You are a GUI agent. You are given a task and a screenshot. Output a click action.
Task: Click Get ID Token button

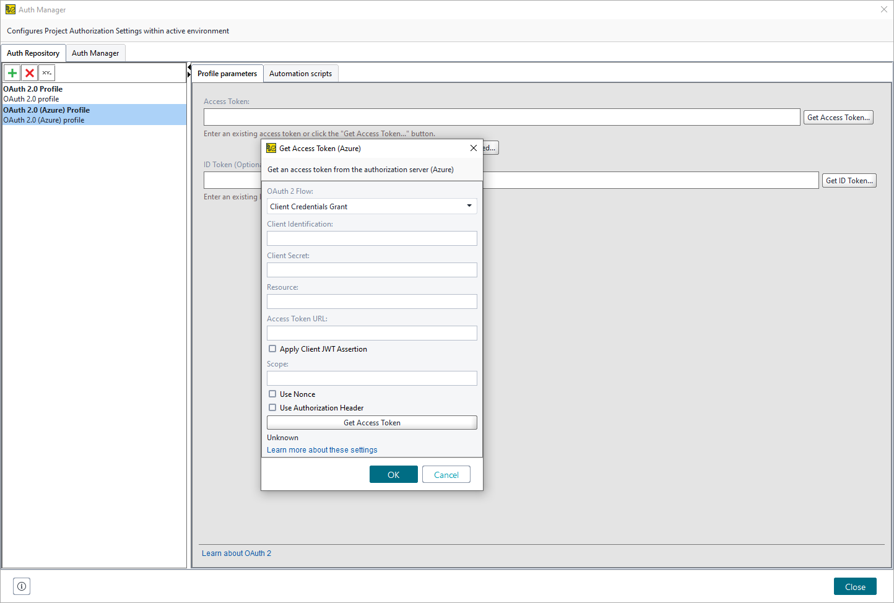point(849,180)
